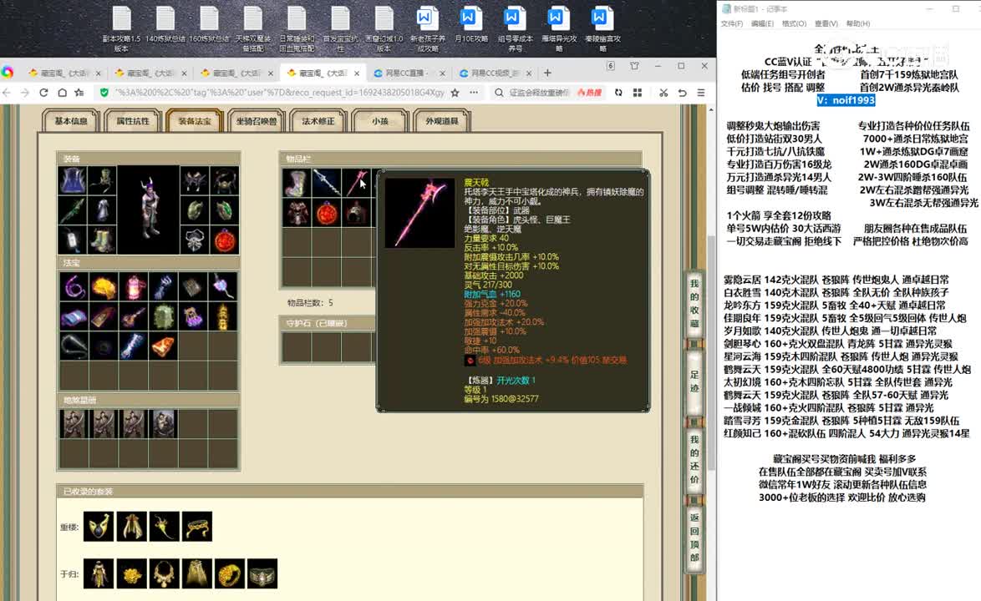Click the highlighted 'V: noif1993' text in Notepad
Viewport: 981px width, 601px height.
click(846, 100)
